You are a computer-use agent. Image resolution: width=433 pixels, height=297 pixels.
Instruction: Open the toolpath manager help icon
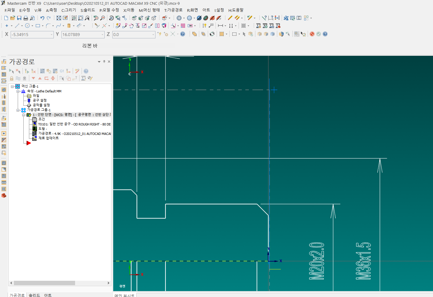86,71
